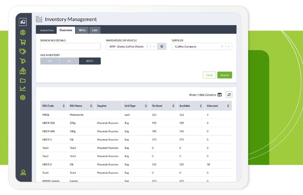Click the 375 Available value
The image size is (303, 195).
pyautogui.click(x=182, y=139)
